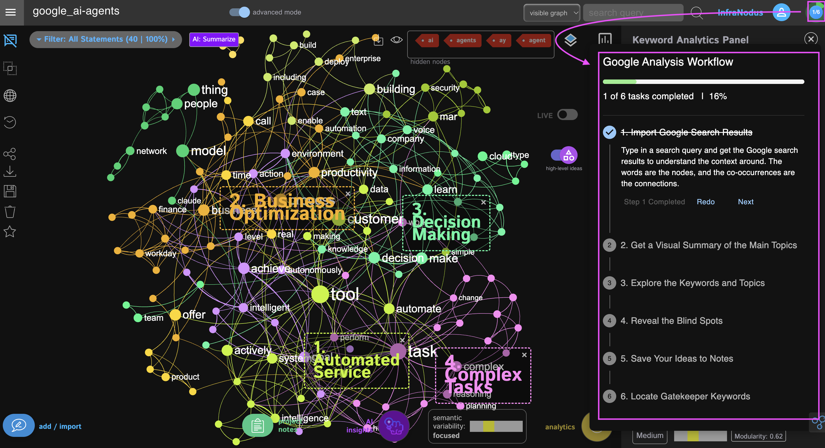
Task: Click the 'tool' node in graph
Action: coord(320,294)
